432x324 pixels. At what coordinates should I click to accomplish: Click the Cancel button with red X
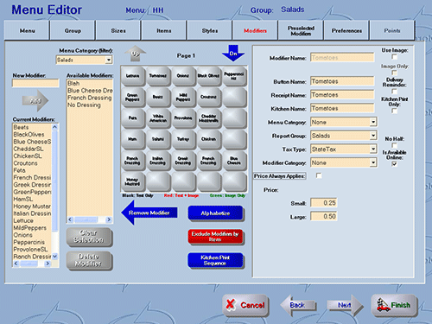[245, 305]
